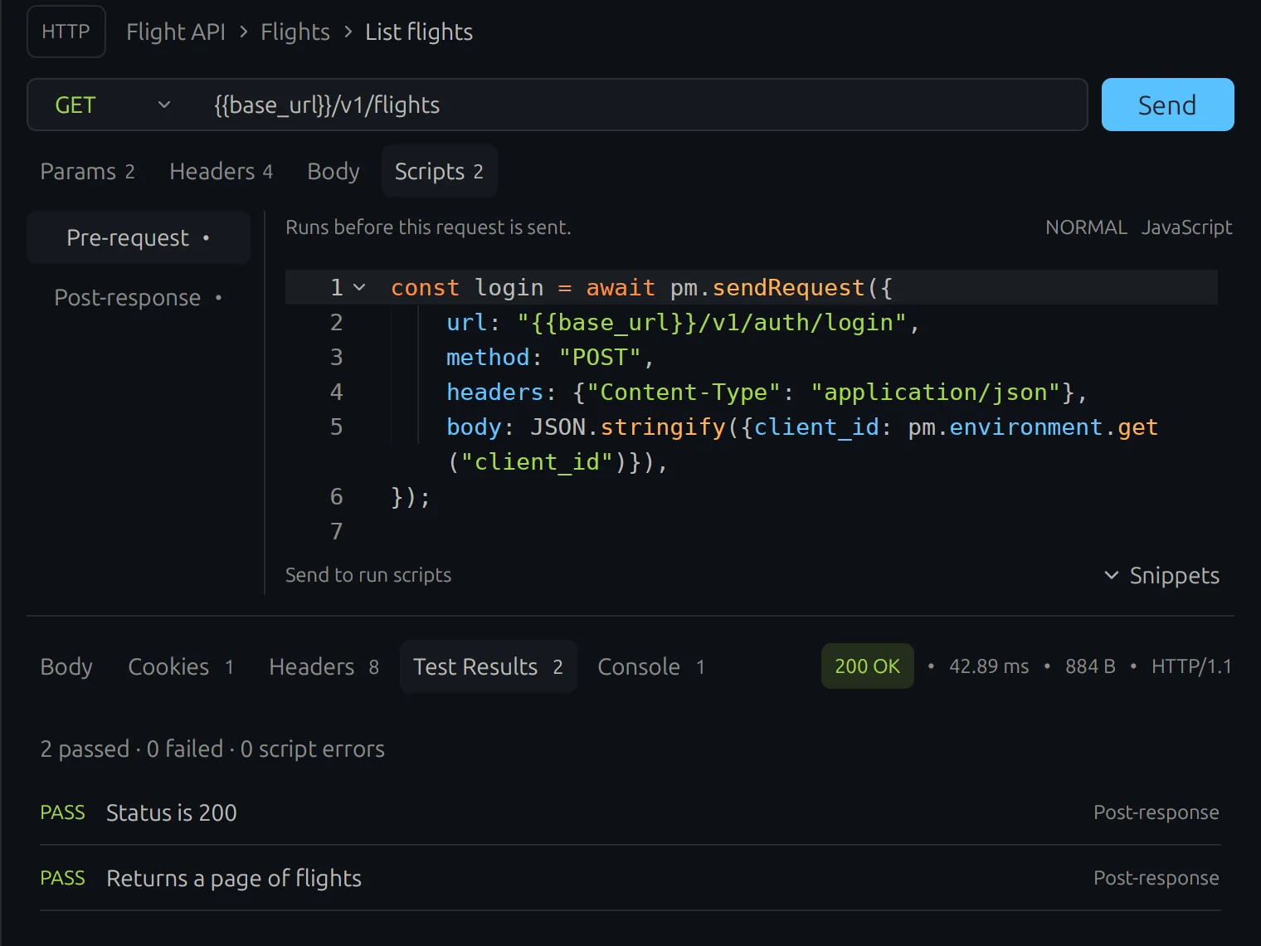Open the GET method dropdown
The height and width of the screenshot is (946, 1261).
113,105
